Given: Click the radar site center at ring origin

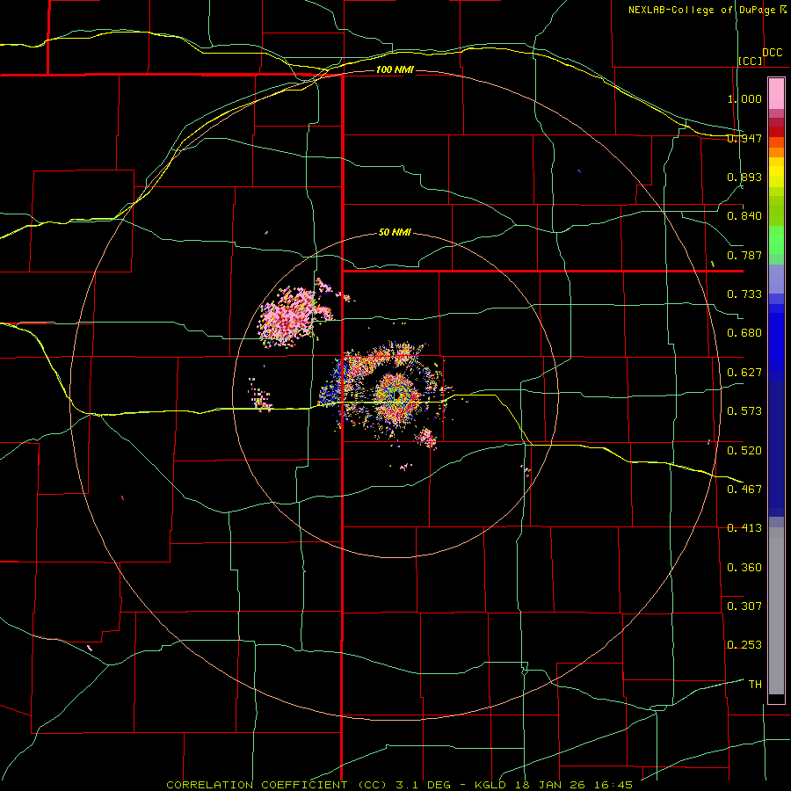Looking at the screenshot, I should pyautogui.click(x=396, y=395).
